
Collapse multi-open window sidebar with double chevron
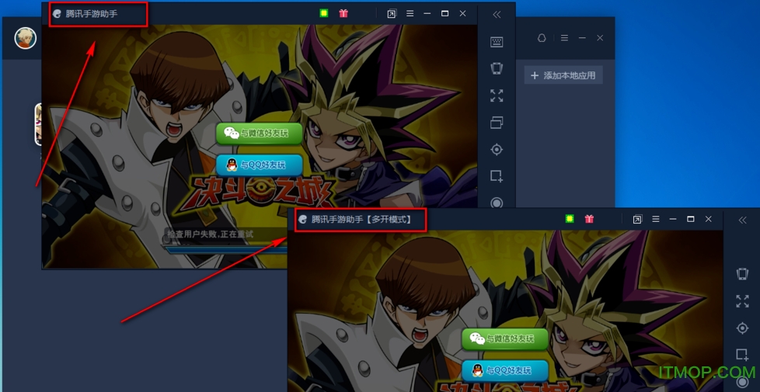[x=743, y=220]
